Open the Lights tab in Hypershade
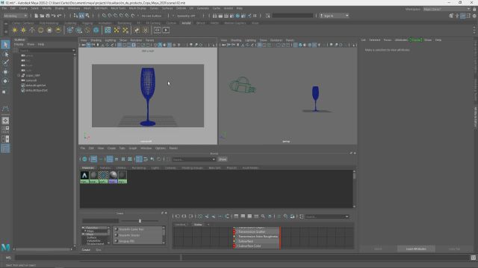 (155, 167)
